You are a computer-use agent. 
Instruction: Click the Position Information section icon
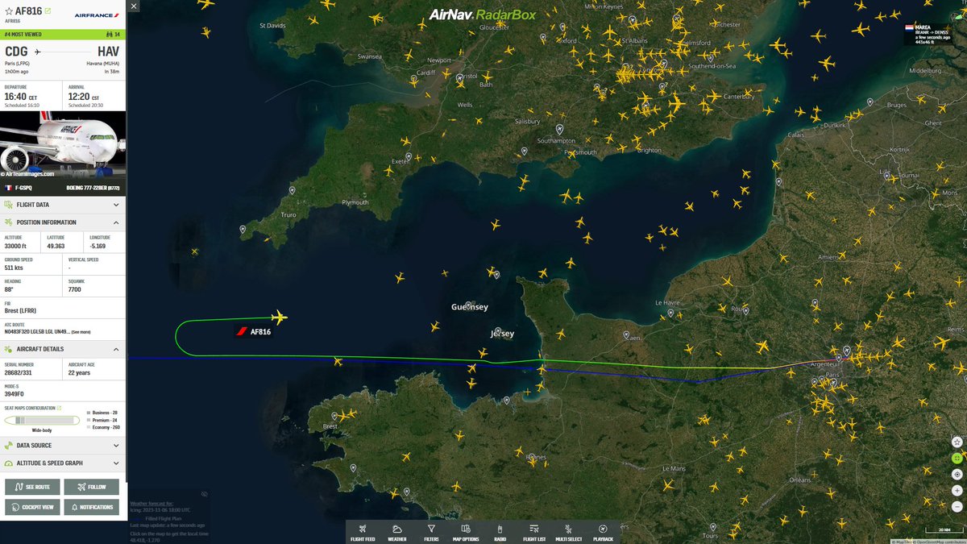(9, 222)
